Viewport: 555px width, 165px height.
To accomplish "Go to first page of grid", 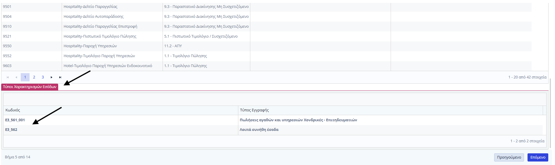I will click(8, 77).
